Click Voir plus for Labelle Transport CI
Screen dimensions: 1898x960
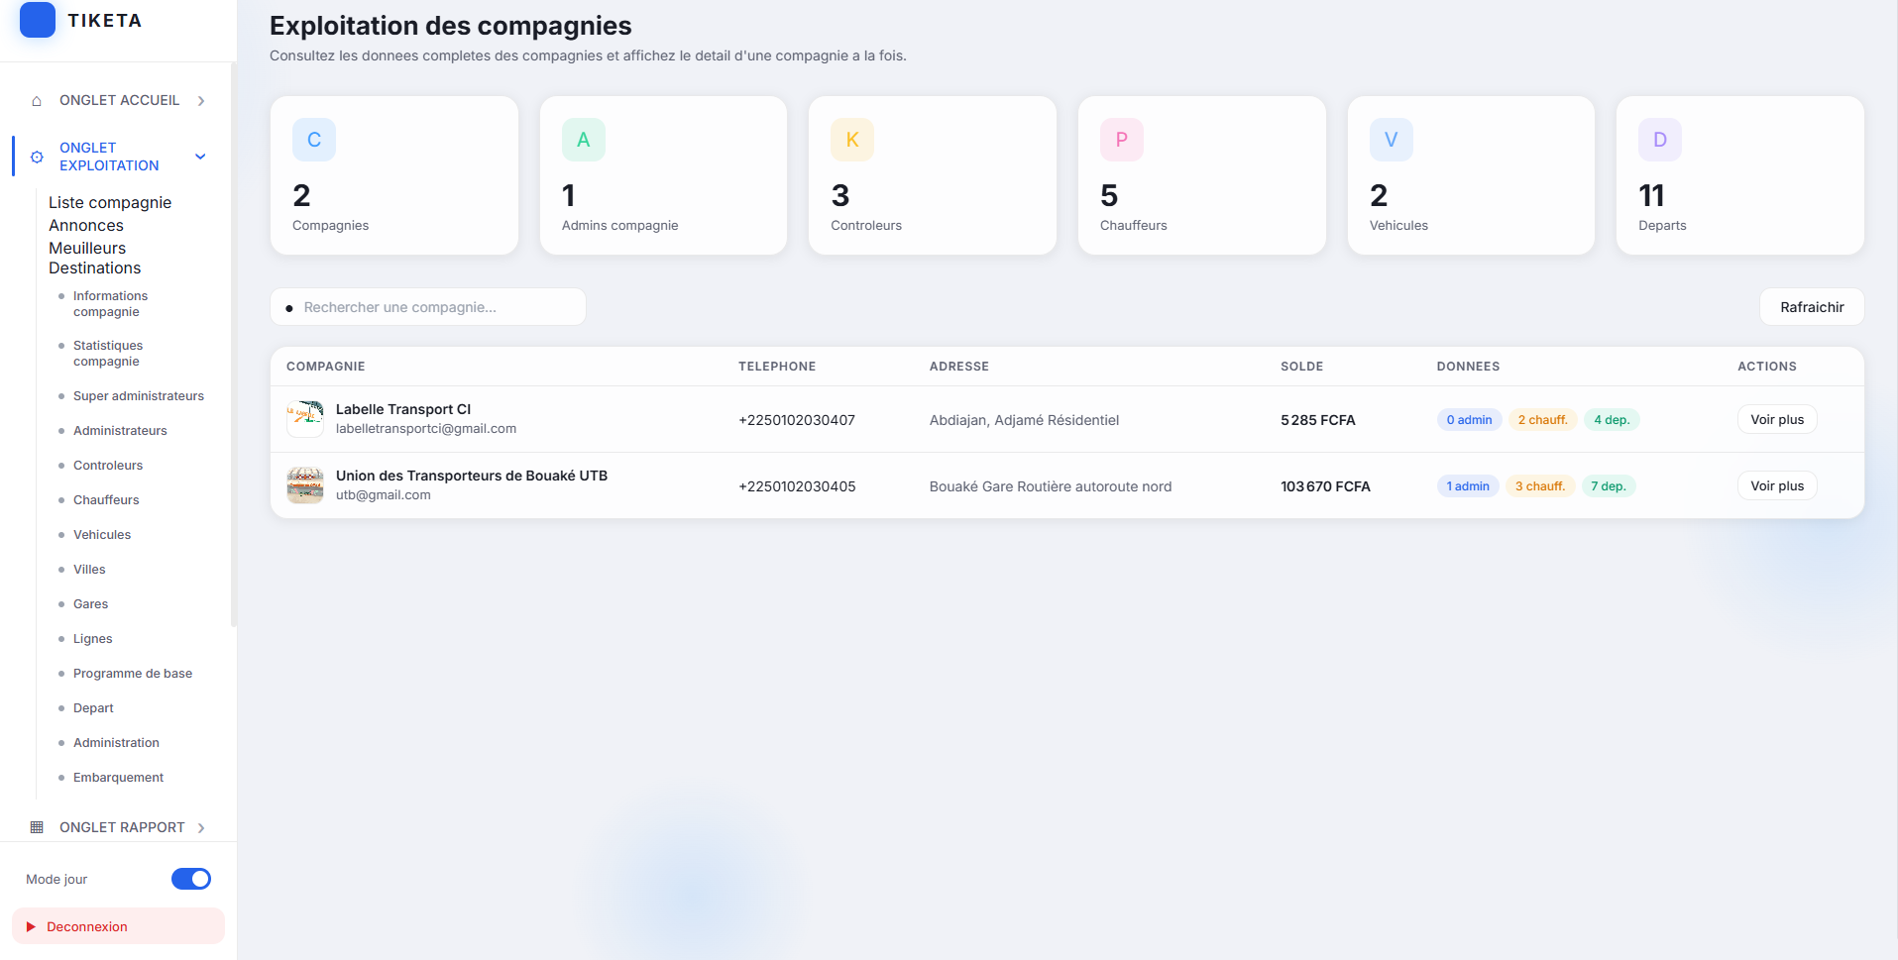click(x=1777, y=419)
